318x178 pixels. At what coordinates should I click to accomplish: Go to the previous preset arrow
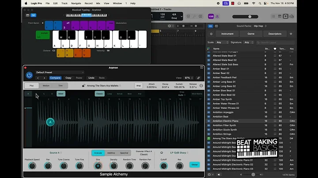point(38,78)
